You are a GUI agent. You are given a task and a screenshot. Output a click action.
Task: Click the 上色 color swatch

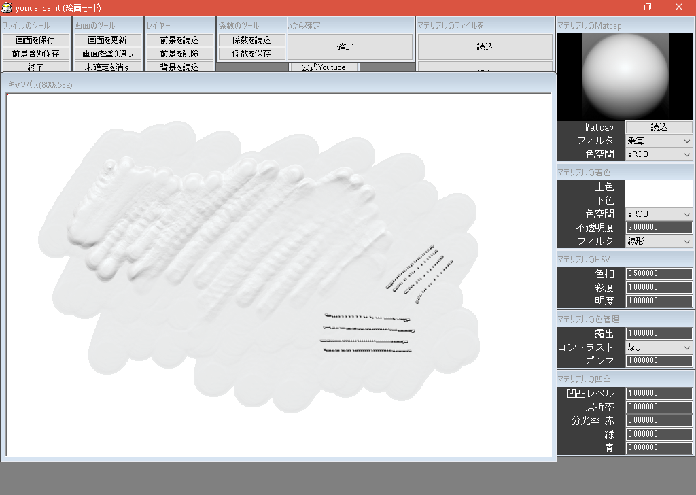pos(658,186)
